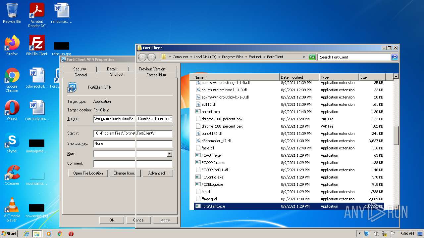Open the randomacc Word document icon
Viewport: 424px width, 238px height.
click(62, 14)
